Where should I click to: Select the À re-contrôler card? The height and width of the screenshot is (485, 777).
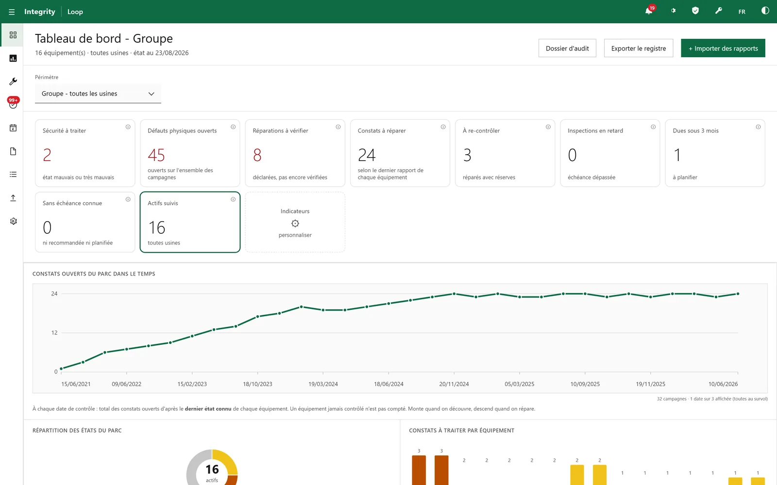coord(505,153)
